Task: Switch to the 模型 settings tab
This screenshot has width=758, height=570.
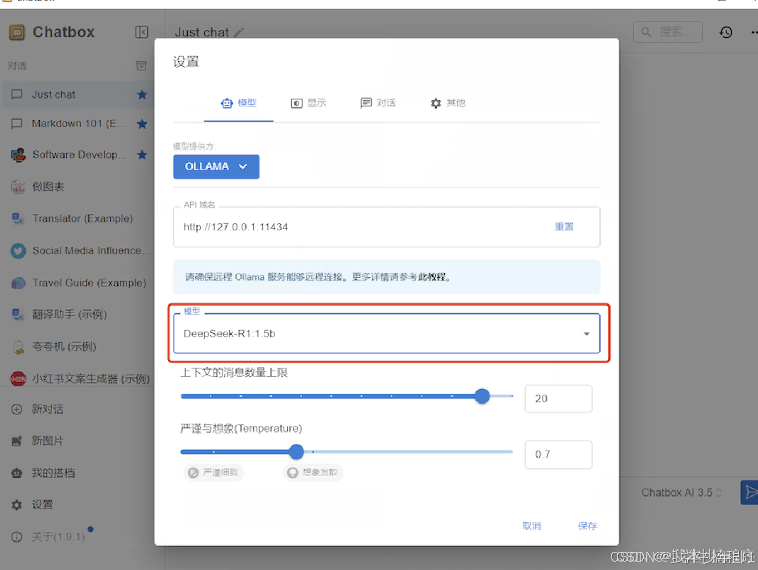Action: click(x=239, y=103)
